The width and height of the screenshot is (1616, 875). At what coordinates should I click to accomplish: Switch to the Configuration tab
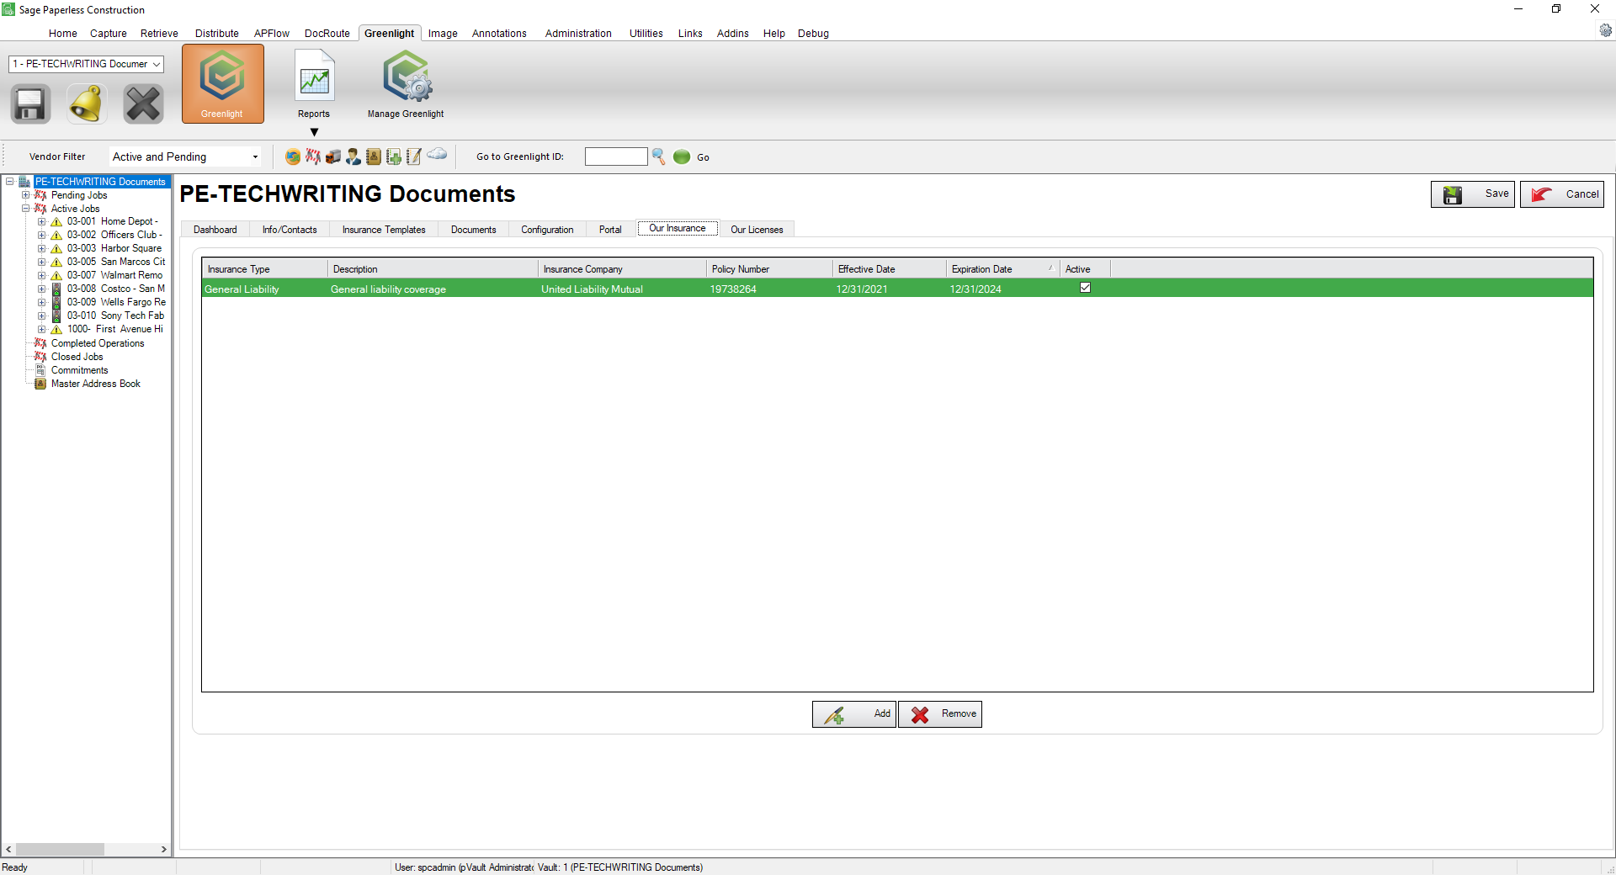[x=547, y=230]
